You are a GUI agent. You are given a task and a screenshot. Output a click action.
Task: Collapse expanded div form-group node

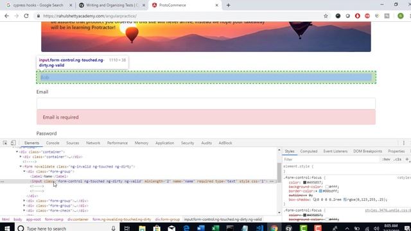(24, 171)
